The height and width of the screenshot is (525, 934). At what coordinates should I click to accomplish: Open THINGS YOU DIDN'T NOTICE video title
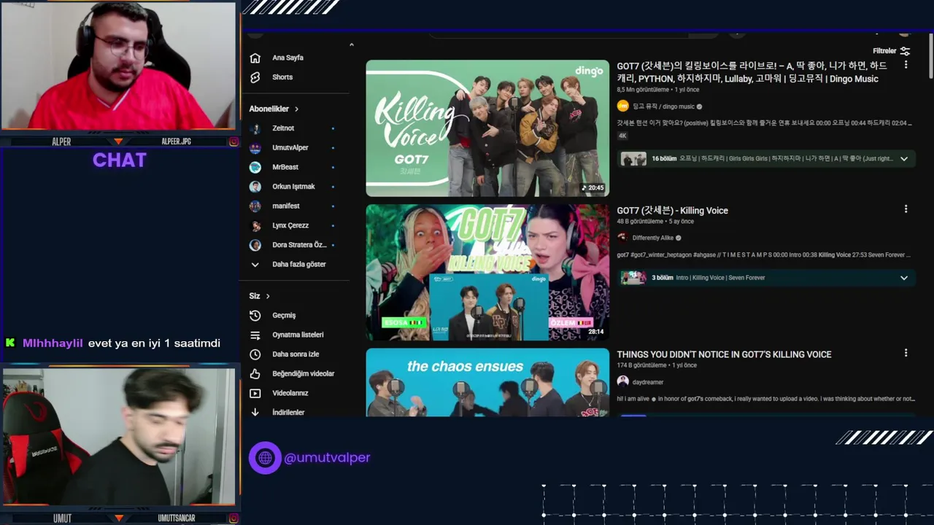coord(724,354)
